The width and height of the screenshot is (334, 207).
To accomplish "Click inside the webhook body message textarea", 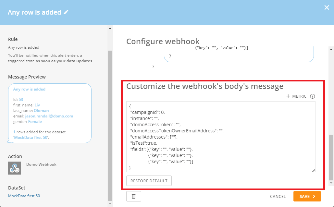I will pyautogui.click(x=221, y=137).
